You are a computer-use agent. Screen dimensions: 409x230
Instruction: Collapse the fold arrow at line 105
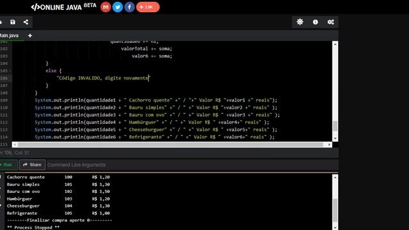pos(10,71)
